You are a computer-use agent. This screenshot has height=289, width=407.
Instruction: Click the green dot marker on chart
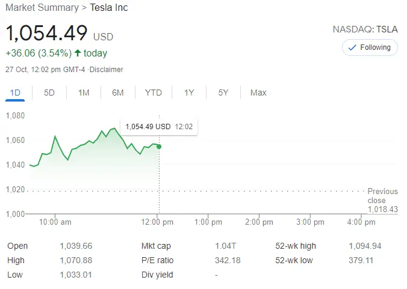pos(159,147)
